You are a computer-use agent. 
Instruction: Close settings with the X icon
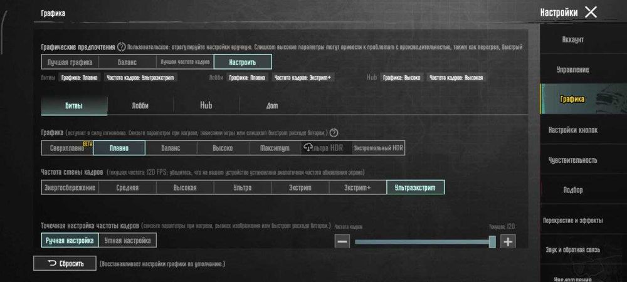(591, 13)
